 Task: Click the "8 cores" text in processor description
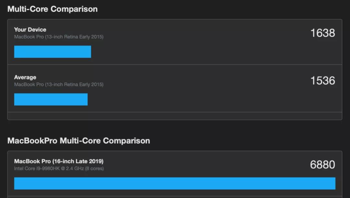[94, 169]
